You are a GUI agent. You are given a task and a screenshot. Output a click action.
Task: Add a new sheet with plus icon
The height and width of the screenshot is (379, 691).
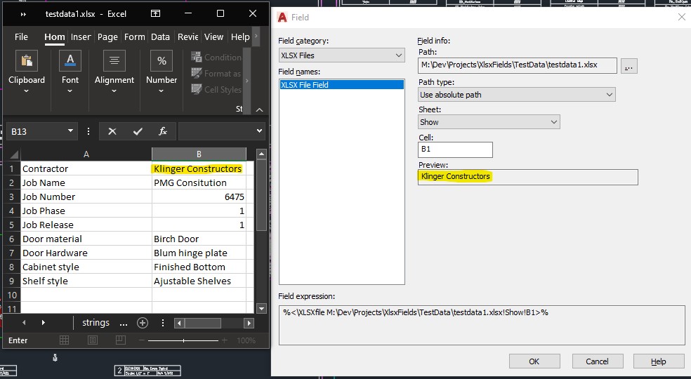pyautogui.click(x=143, y=323)
